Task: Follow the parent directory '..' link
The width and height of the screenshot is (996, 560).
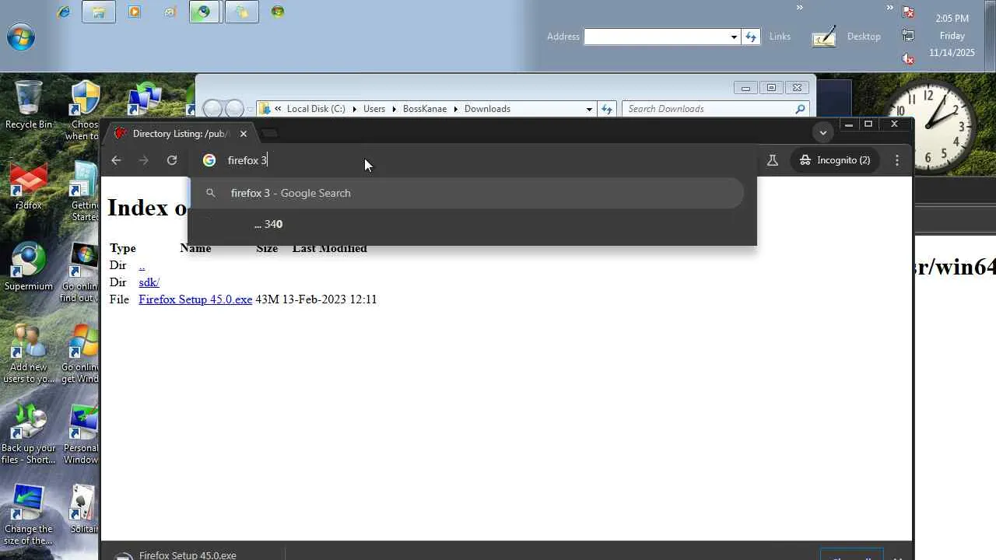Action: 142,265
